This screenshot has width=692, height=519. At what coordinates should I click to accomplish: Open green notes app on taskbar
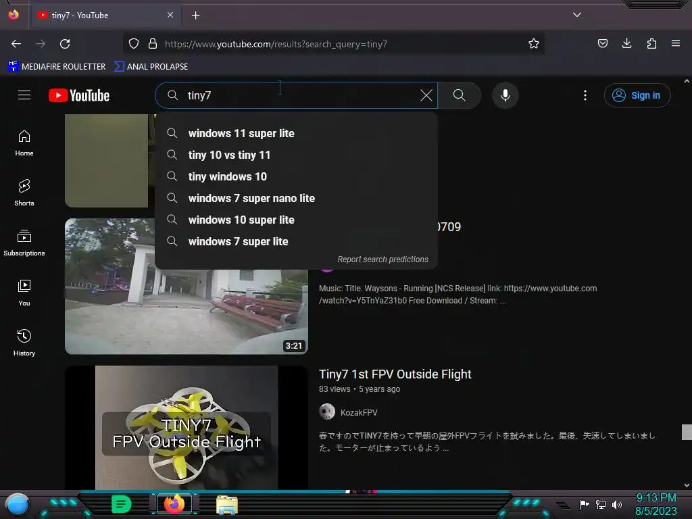[121, 504]
